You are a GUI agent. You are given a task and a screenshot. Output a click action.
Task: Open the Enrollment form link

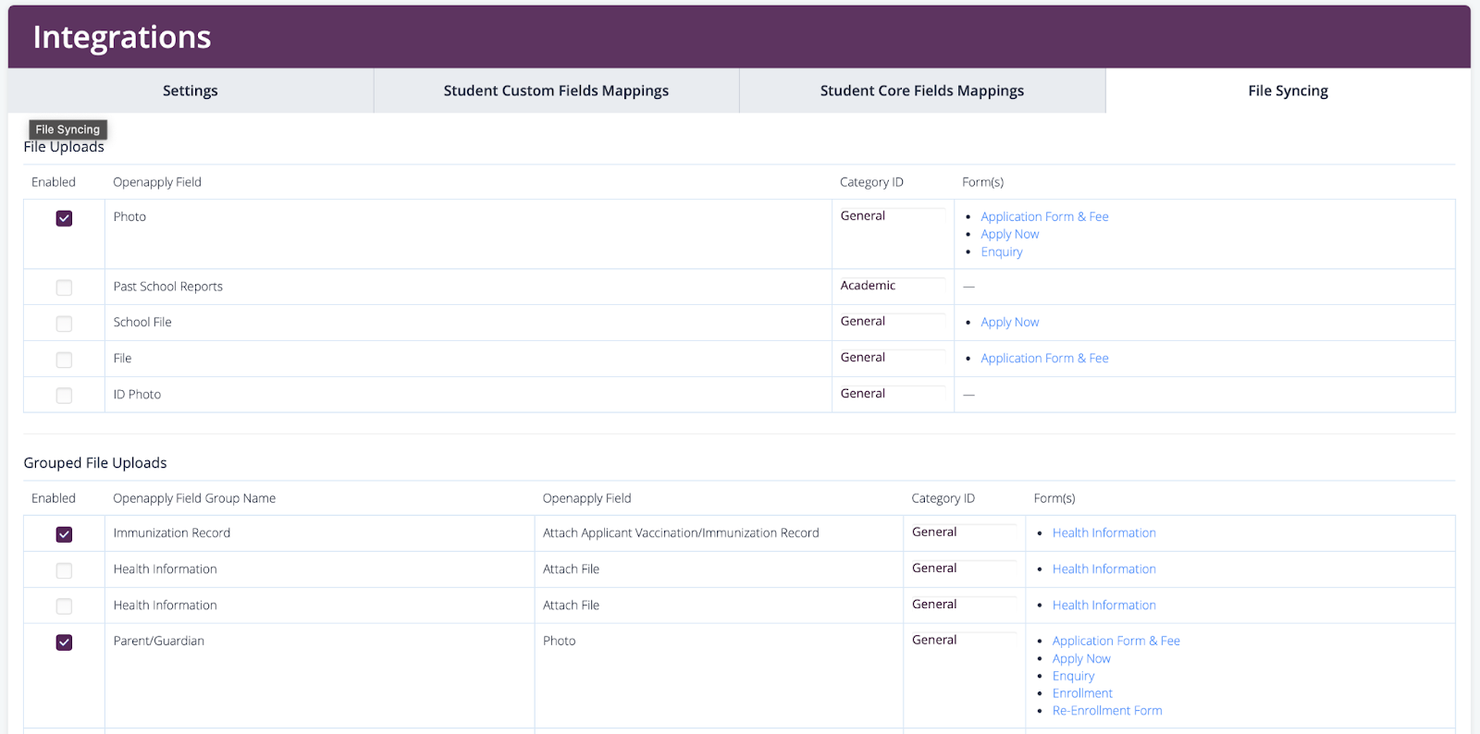1082,693
